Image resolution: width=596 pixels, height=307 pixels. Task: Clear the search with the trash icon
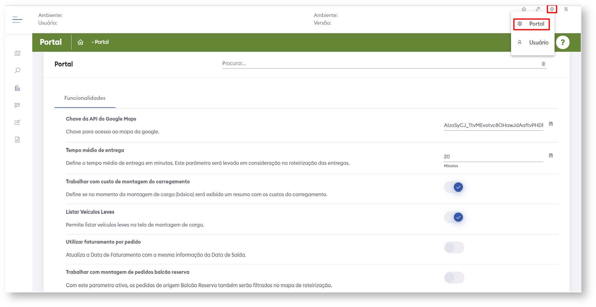(x=543, y=64)
